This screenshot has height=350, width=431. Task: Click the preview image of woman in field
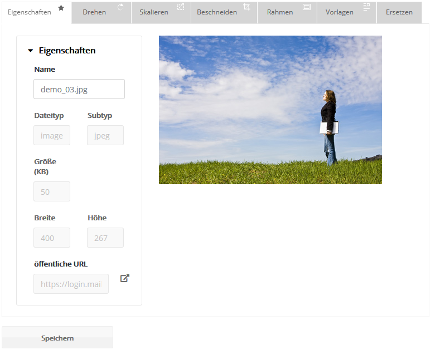point(270,110)
